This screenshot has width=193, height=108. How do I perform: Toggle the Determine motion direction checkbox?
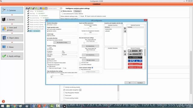pyautogui.click(x=48, y=40)
